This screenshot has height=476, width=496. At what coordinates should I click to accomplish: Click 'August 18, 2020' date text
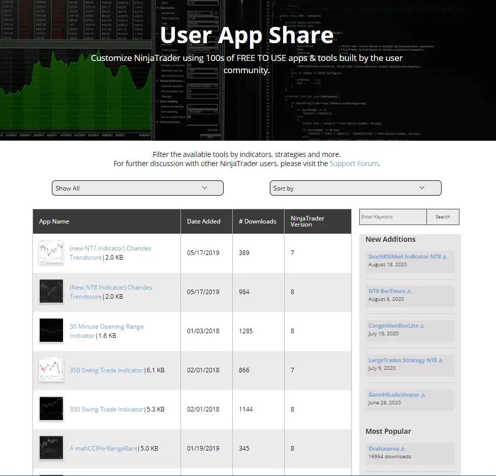pos(387,264)
